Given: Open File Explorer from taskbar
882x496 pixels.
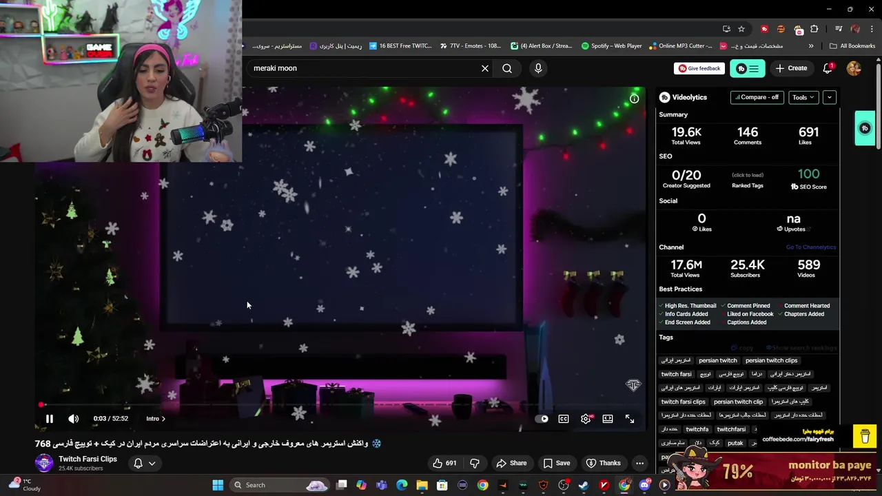Looking at the screenshot, I should click(x=422, y=485).
